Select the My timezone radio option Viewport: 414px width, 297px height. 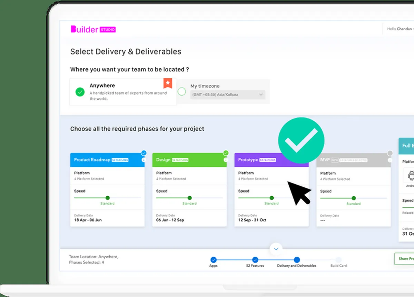[182, 91]
